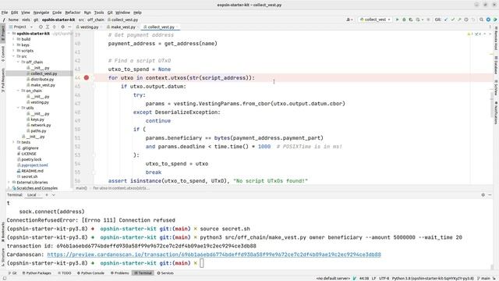Image resolution: width=499 pixels, height=281 pixels.
Task: Collapse all in Project tool window
Action: pos(55,27)
